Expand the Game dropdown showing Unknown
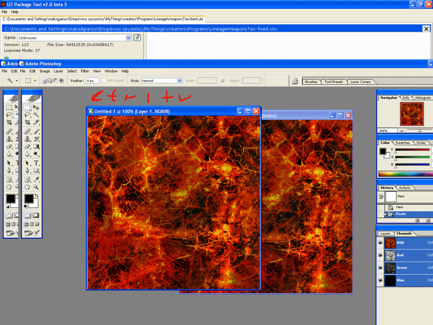The height and width of the screenshot is (325, 433). click(129, 38)
